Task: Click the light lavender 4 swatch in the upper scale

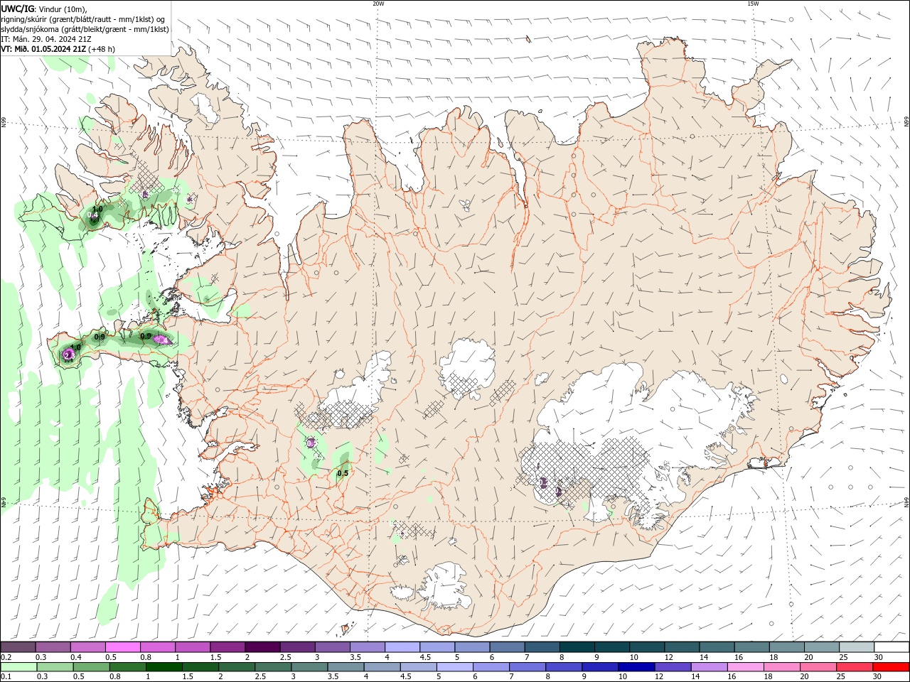Action: pos(402,647)
